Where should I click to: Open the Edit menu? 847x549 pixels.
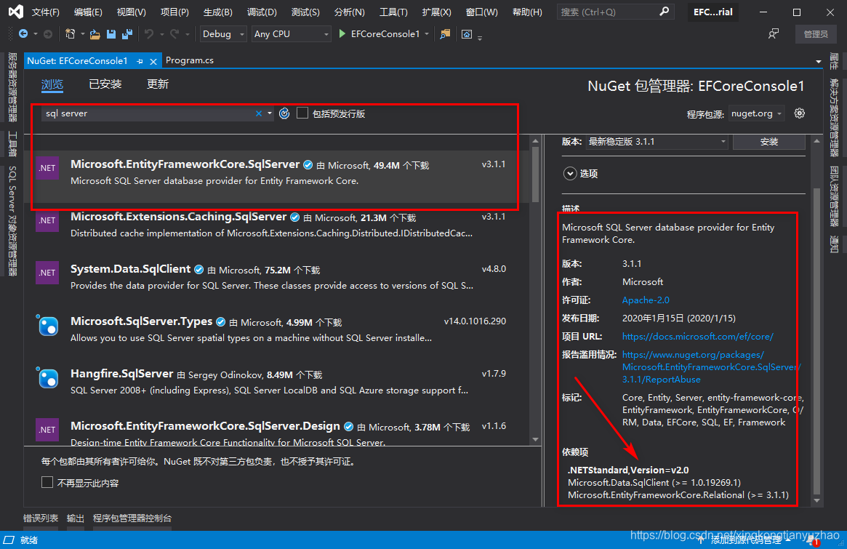(x=88, y=12)
